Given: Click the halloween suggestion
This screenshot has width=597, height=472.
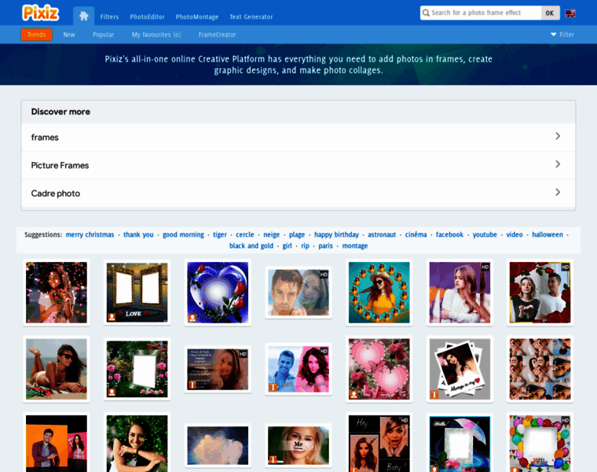Looking at the screenshot, I should [x=548, y=234].
